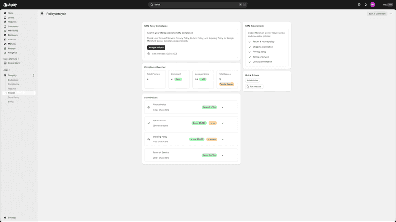Image resolution: width=396 pixels, height=222 pixels.
Task: Click the Analyze Policies button
Action: point(156,47)
